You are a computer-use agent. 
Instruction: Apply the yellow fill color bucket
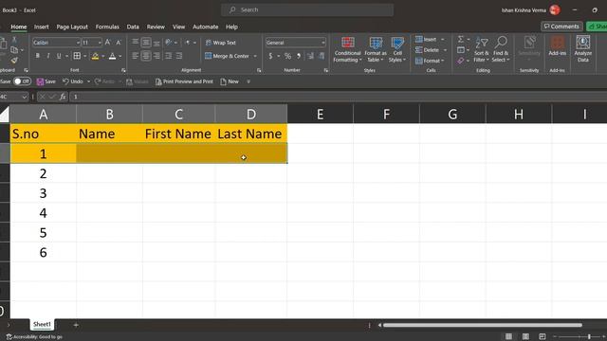(95, 57)
